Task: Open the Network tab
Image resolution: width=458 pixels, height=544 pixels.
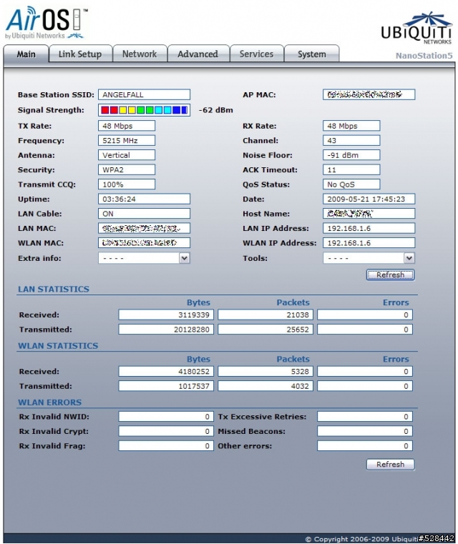Action: point(140,54)
